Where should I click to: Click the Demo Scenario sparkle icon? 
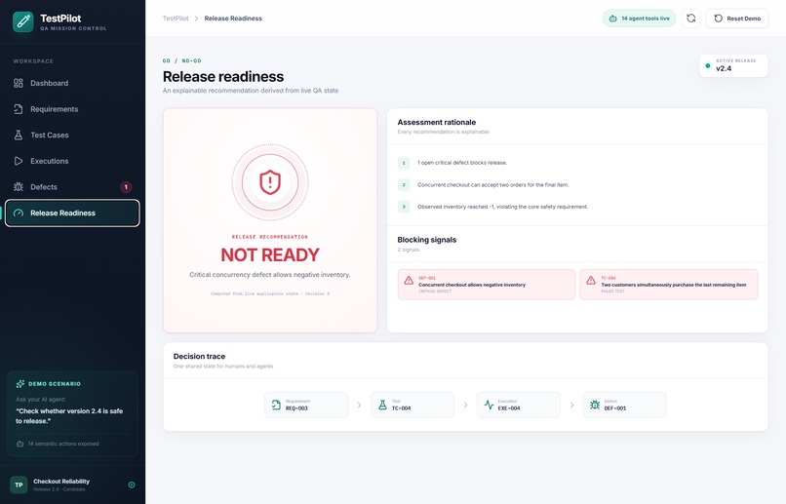(20, 384)
